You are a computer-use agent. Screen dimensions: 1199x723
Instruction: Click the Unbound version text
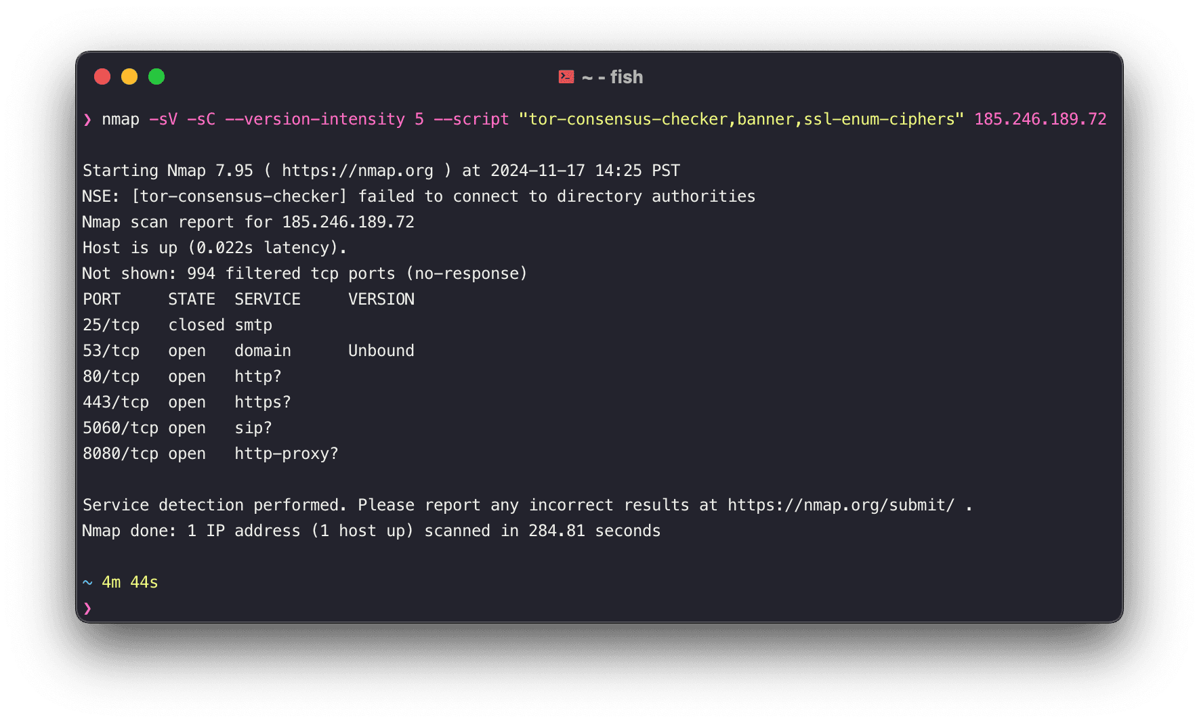click(381, 351)
